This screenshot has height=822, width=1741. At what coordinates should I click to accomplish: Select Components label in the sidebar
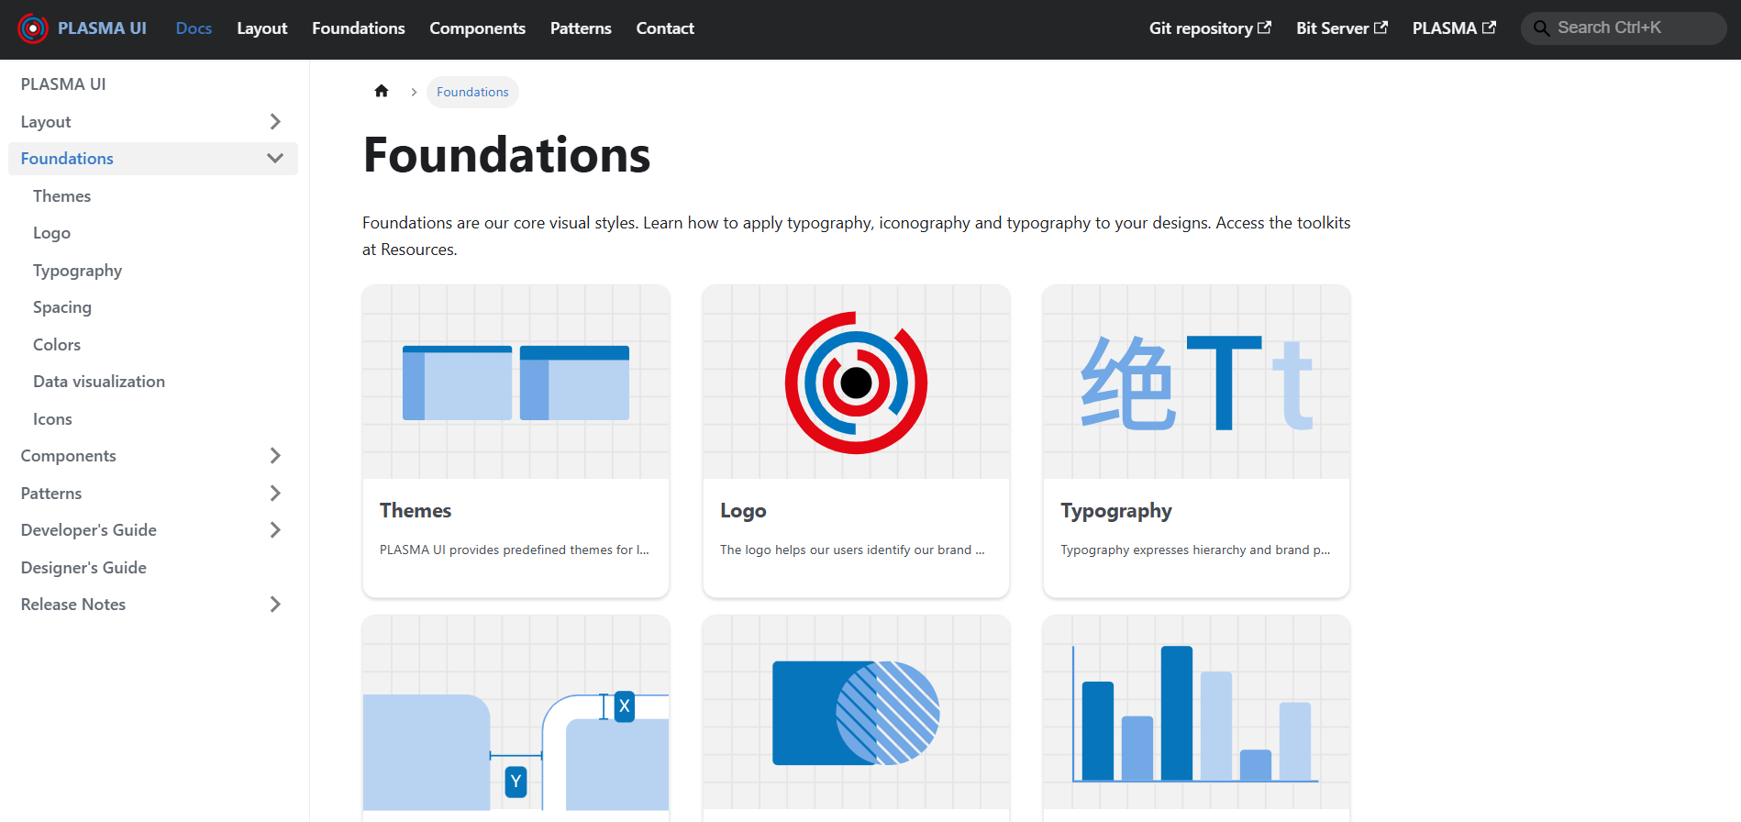tap(68, 456)
